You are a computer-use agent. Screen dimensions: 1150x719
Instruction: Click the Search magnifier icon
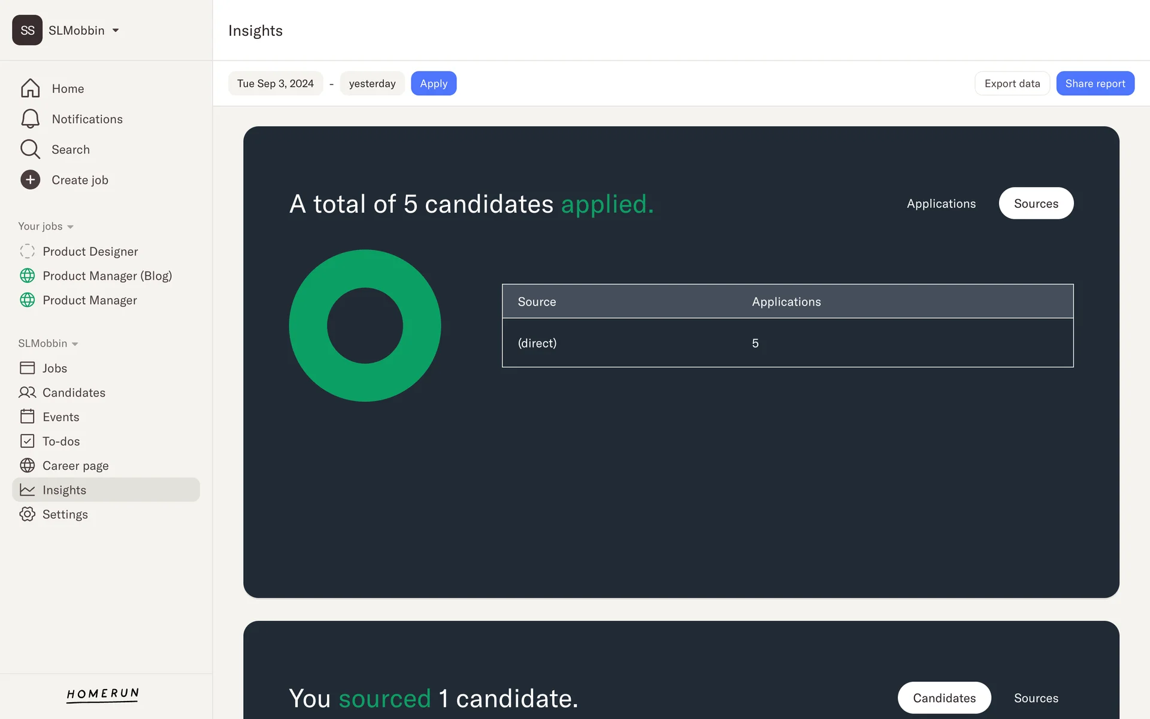click(x=30, y=149)
